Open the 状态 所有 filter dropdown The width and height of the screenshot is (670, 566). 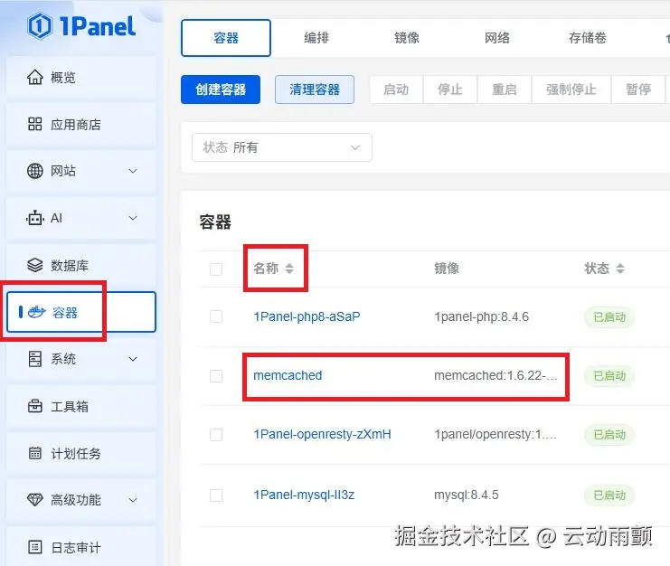[282, 147]
